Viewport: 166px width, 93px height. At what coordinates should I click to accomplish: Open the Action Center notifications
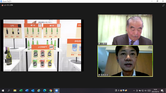click(162, 91)
